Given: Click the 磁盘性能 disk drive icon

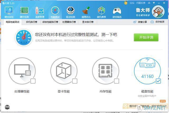Looking at the screenshot, I should click(147, 63).
